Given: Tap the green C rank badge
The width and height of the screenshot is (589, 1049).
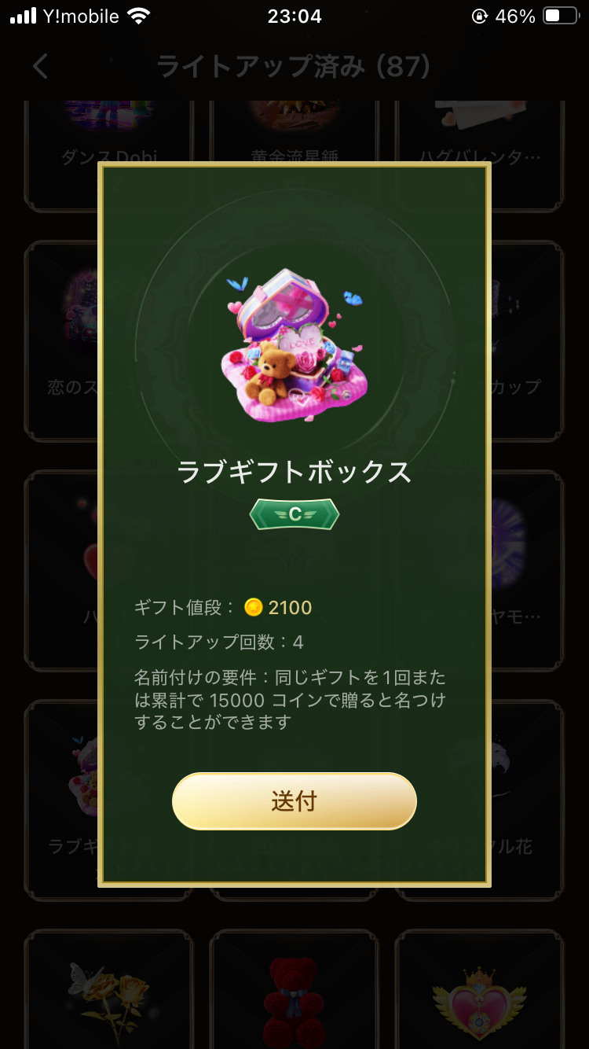Looking at the screenshot, I should [x=294, y=514].
